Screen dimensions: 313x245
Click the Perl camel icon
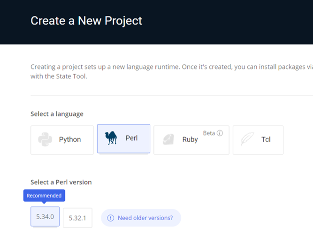[111, 138]
